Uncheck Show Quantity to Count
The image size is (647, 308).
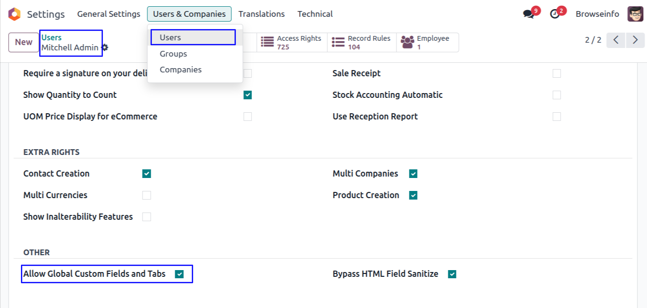(248, 95)
